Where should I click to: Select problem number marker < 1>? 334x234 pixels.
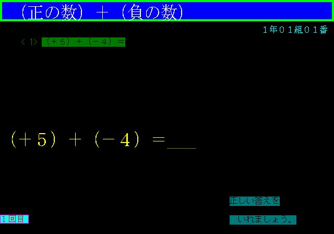click(29, 42)
